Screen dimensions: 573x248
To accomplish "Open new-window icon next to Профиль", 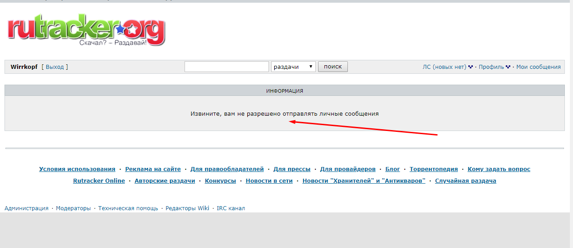I will point(508,67).
